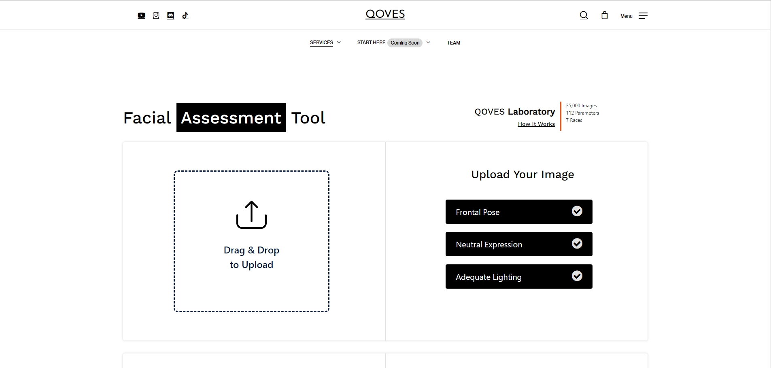Viewport: 771px width, 368px height.
Task: Toggle the Neutral Expression checkmark
Action: pyautogui.click(x=577, y=244)
